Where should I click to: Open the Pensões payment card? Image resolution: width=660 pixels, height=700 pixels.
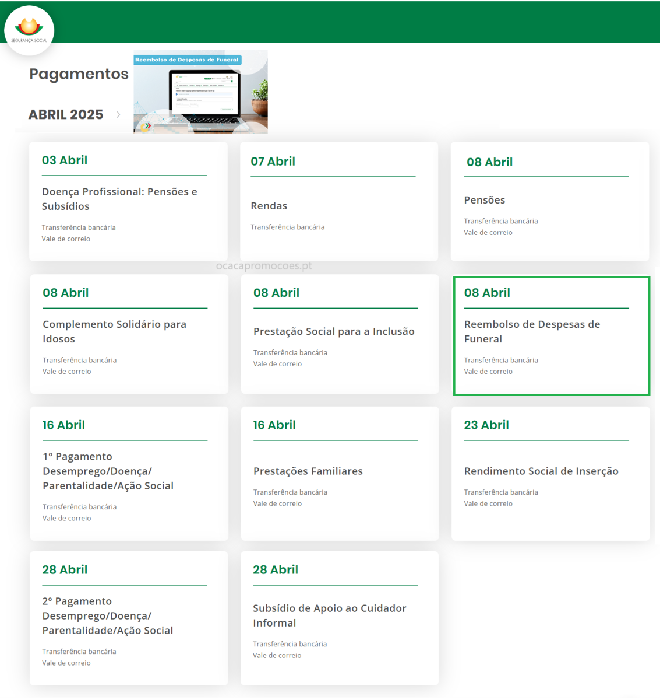pyautogui.click(x=550, y=201)
